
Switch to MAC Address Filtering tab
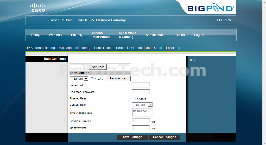point(74,48)
